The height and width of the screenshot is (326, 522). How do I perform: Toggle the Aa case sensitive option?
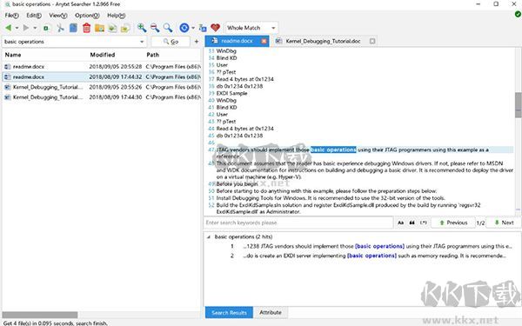point(401,223)
